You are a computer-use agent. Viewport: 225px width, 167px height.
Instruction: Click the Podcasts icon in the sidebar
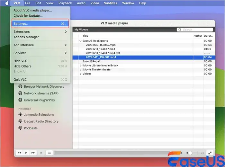pyautogui.click(x=21, y=128)
